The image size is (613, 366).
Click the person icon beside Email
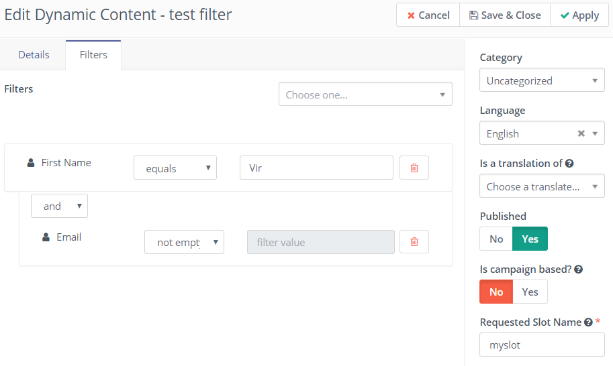46,237
